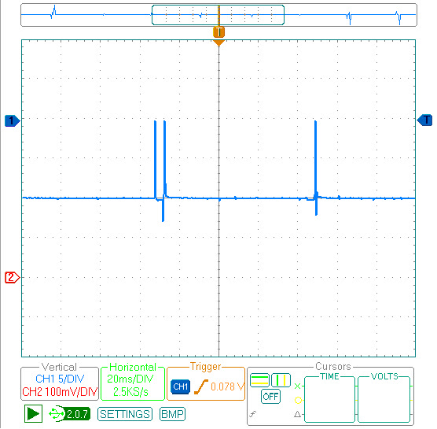Open the SETTINGS button

[x=125, y=414]
